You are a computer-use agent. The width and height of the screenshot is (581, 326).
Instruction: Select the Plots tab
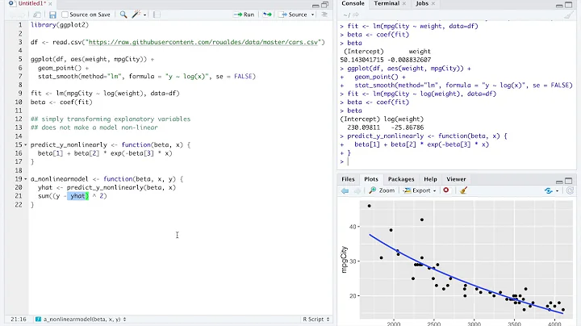click(x=371, y=179)
